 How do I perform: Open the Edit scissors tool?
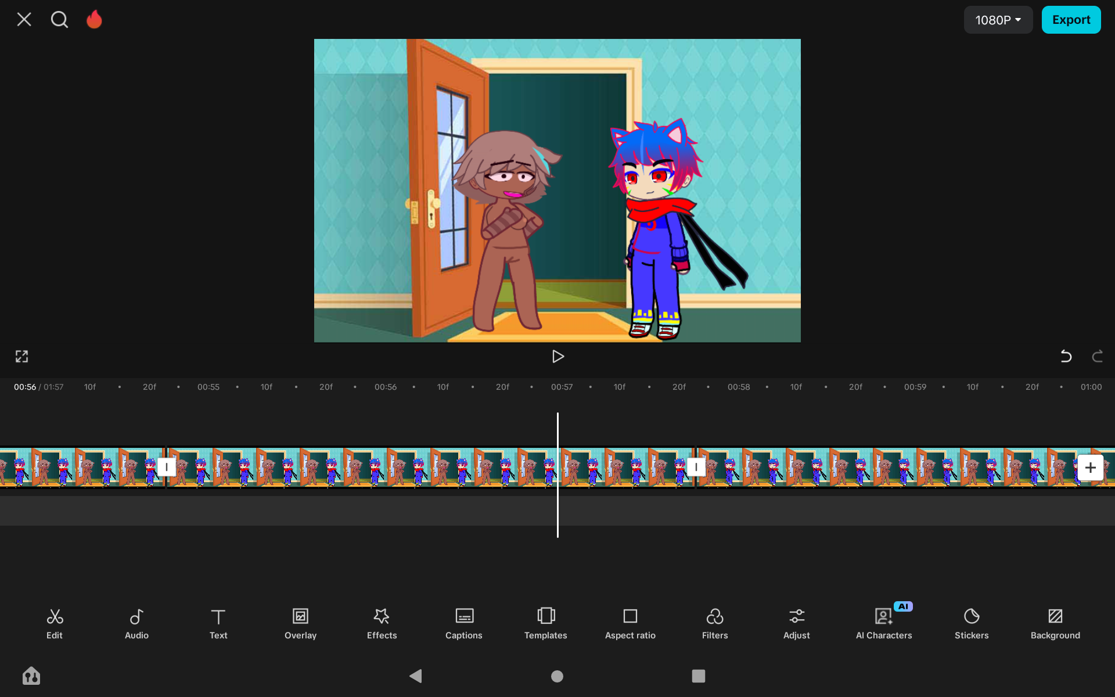[55, 623]
